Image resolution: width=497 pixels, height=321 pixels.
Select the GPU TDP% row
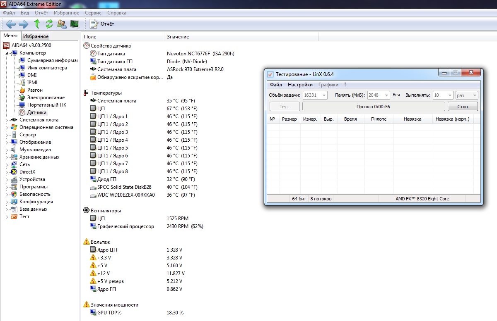point(137,313)
